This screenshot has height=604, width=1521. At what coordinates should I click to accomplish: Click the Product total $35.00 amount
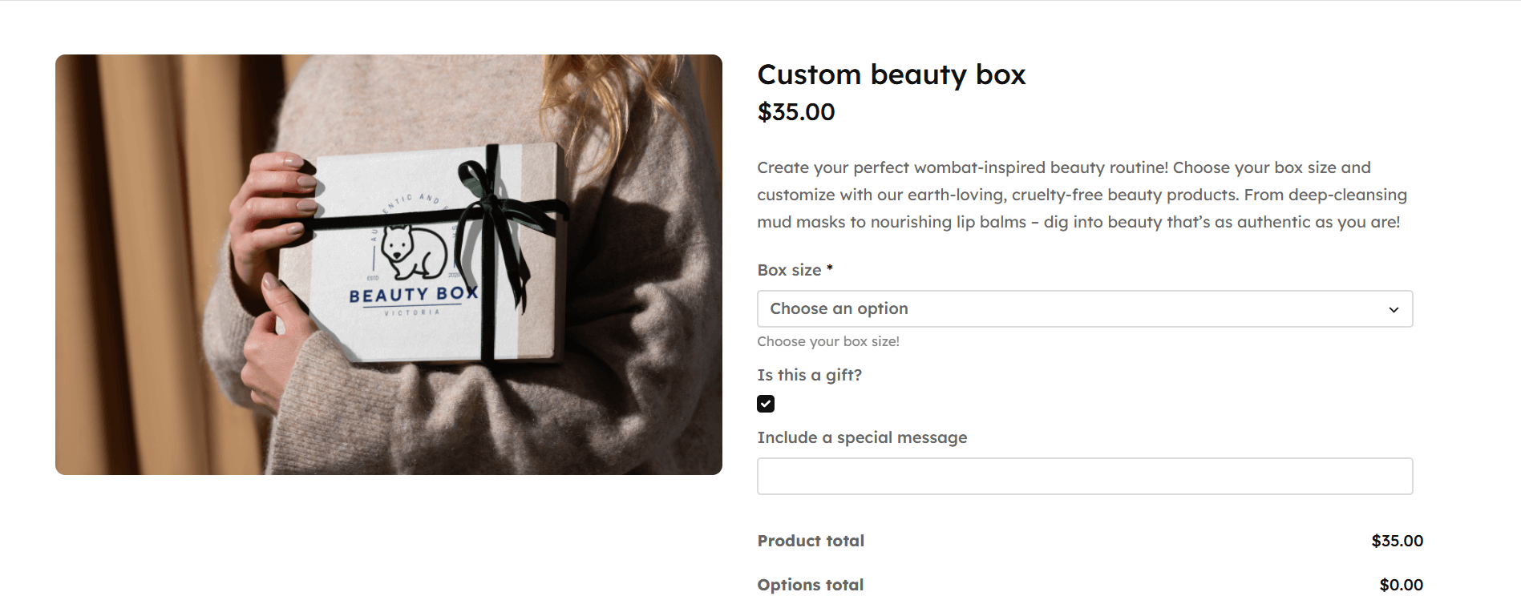click(x=1397, y=541)
